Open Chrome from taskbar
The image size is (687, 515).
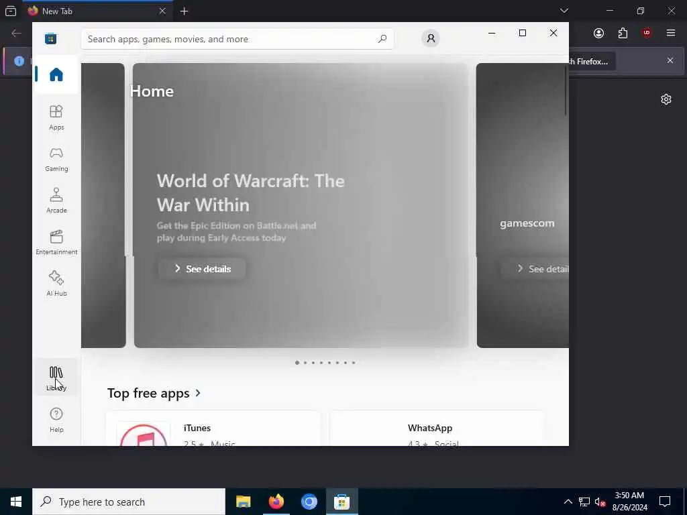(309, 502)
